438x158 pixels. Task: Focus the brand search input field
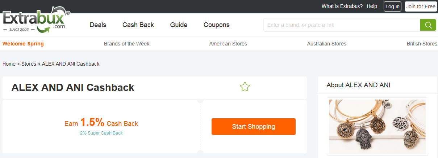341,25
